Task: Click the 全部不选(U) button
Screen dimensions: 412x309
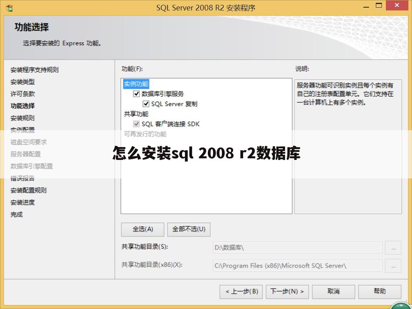Action: tap(189, 229)
